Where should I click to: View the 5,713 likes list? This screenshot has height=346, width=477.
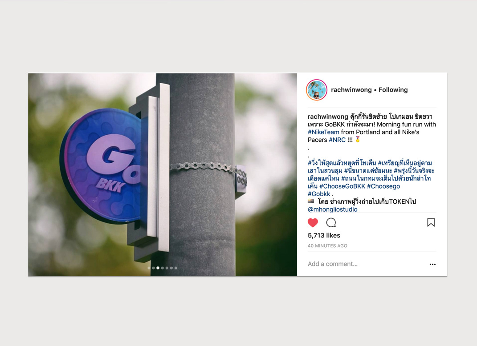tap(324, 235)
